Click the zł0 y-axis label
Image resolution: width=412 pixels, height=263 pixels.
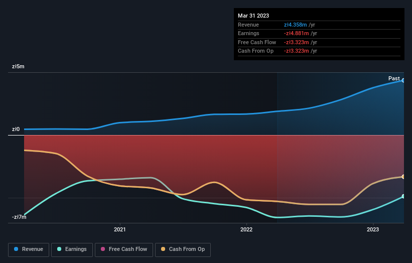(x=16, y=129)
